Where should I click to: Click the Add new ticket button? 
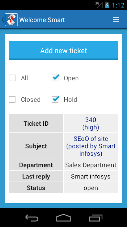tap(63, 51)
